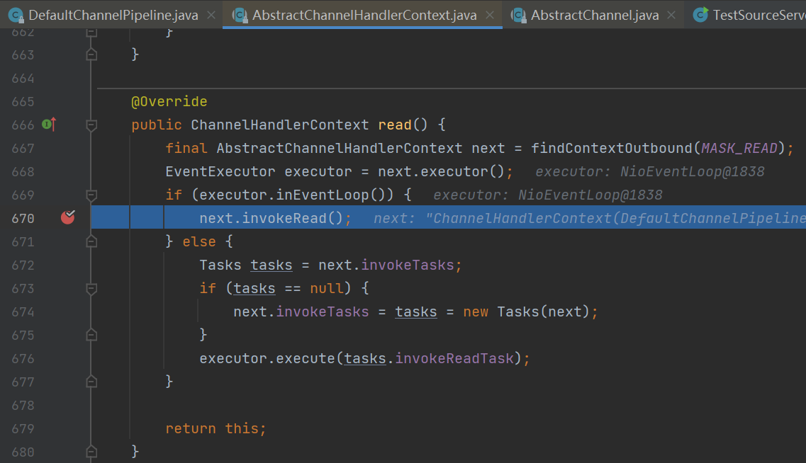Screen dimensions: 806x463
Task: Click the class icon on the AbstractChannel.java tab
Action: [519, 15]
